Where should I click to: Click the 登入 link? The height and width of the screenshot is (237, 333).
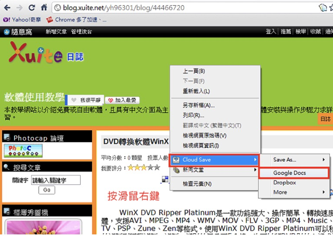pos(271,32)
